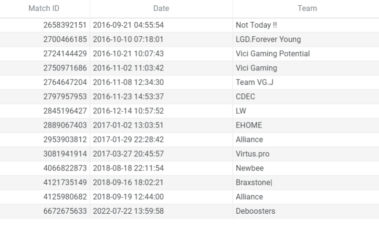Select match ID 2700466185
The image size is (379, 229).
tap(65, 40)
